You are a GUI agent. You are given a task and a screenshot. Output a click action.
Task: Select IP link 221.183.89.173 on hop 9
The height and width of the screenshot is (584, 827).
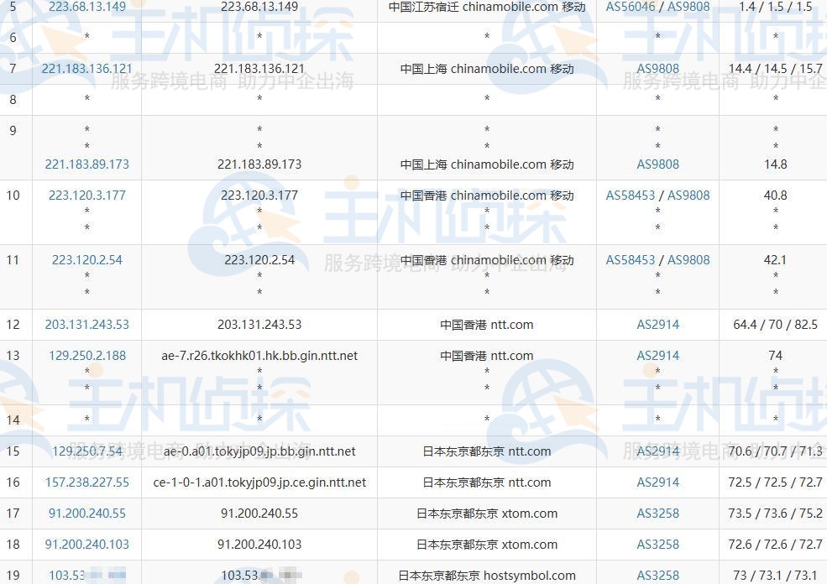coord(86,164)
